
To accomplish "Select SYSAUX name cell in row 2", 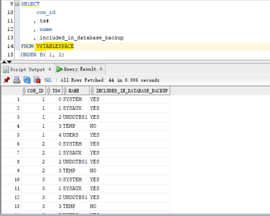I will point(76,108).
